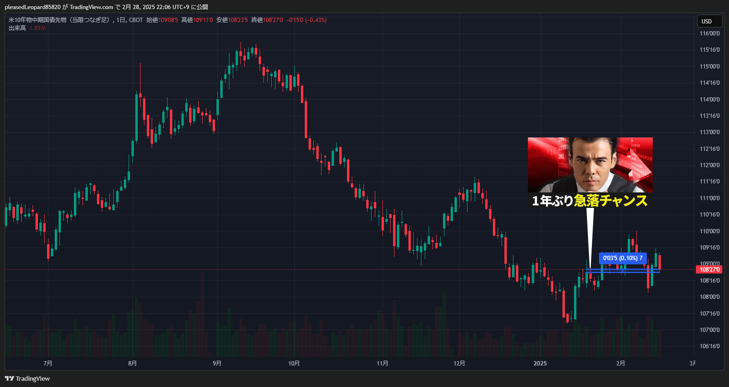This screenshot has height=387, width=729.
Task: Click the 始値 open value in legend
Action: click(162, 20)
